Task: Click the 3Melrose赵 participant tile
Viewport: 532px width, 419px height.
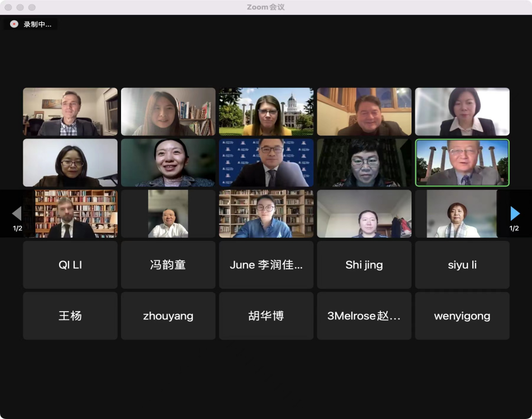Action: (364, 316)
